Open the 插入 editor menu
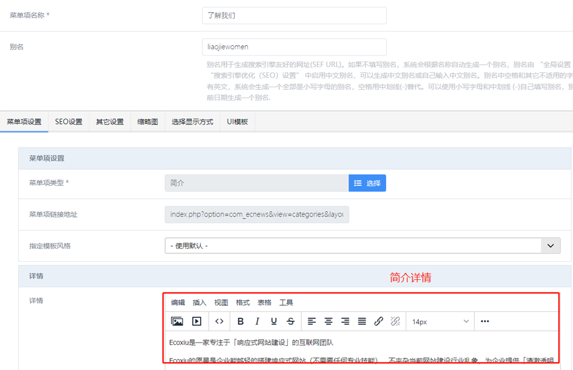573x370 pixels. tap(199, 302)
